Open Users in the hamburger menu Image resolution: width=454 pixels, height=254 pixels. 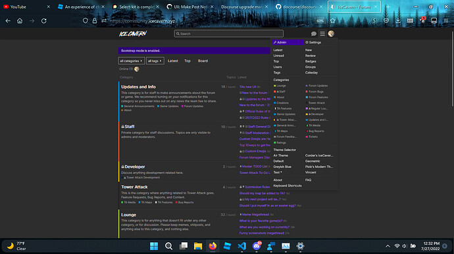point(278,67)
